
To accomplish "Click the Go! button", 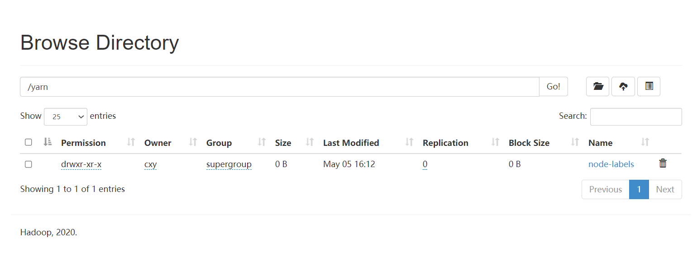I will 554,87.
